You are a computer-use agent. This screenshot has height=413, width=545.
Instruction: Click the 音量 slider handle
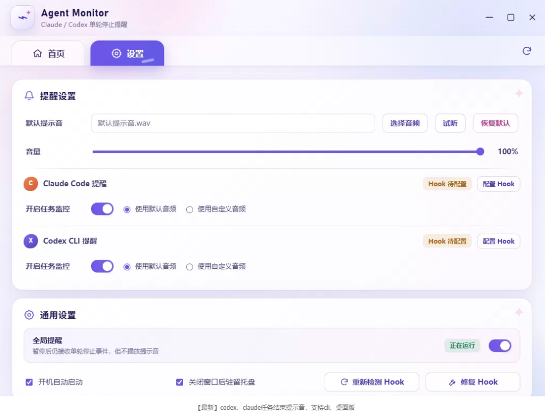coord(481,151)
